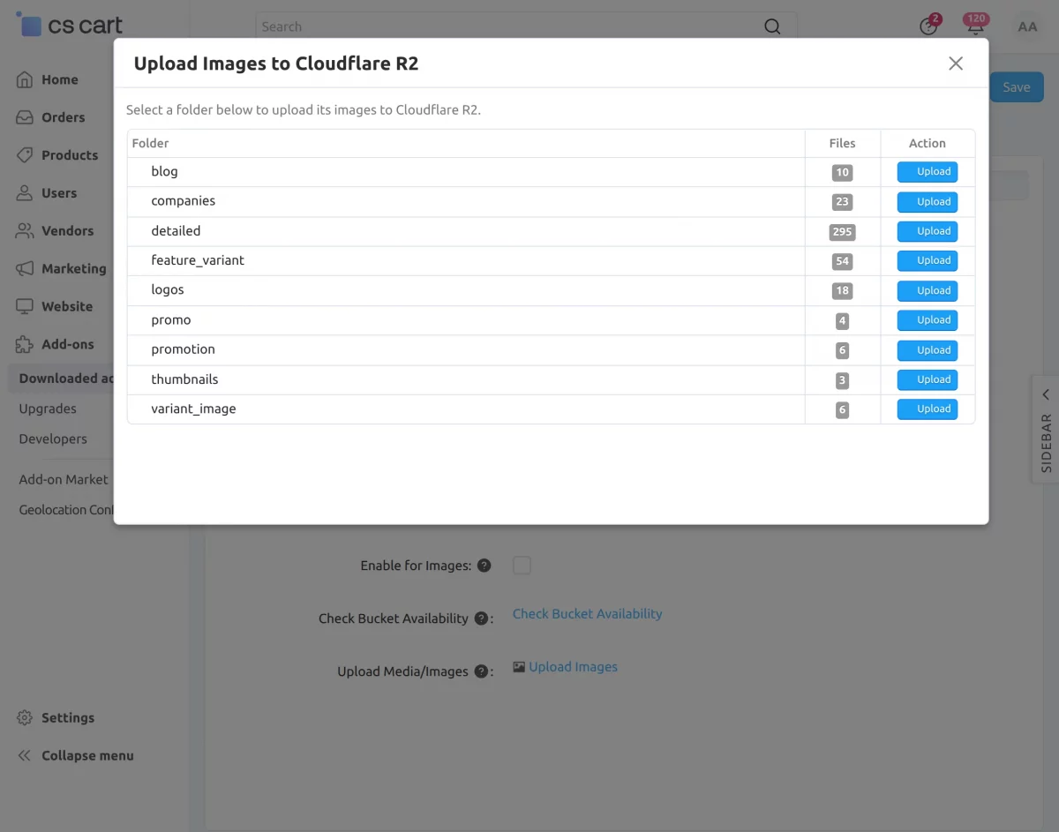Focus the Search input field
Screen dimensions: 1059x832
512,26
